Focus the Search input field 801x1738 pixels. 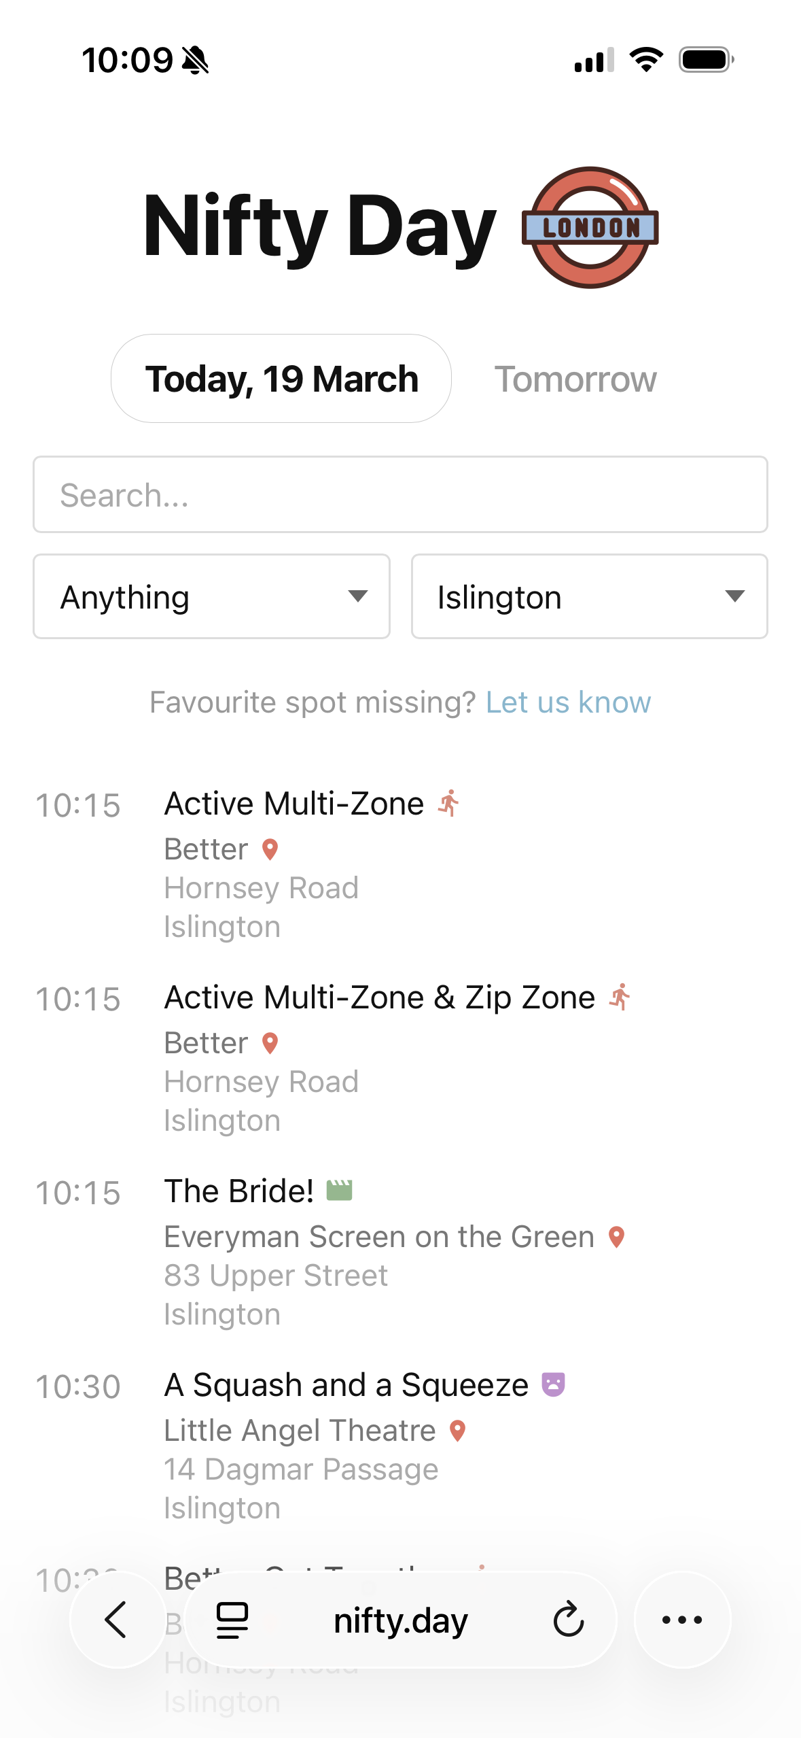coord(400,494)
